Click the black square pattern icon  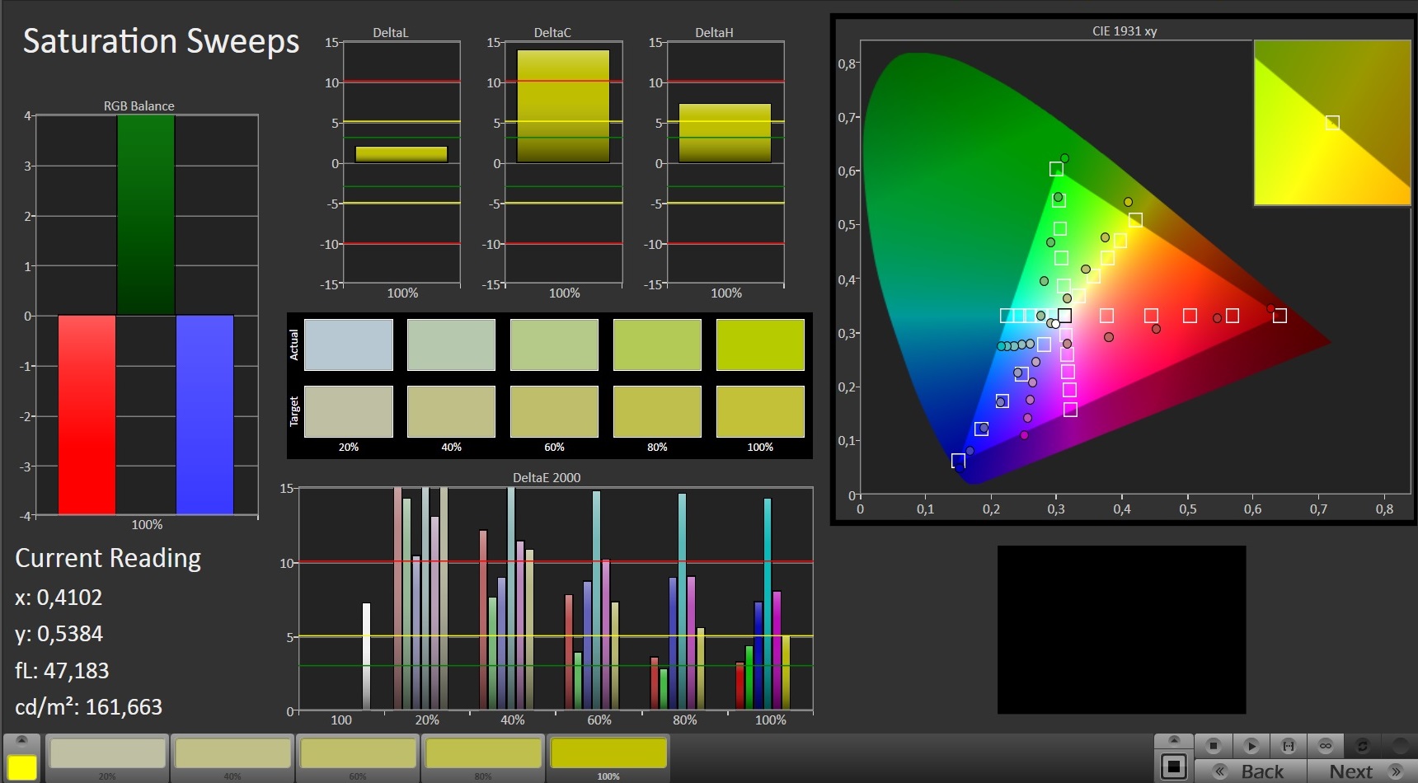[x=1174, y=767]
